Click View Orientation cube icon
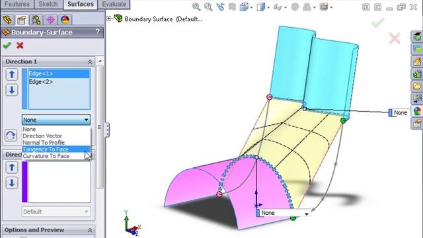Viewport: 423px width, 238px height. [244, 7]
